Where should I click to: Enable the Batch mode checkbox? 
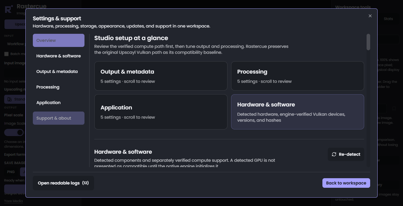pos(6,54)
